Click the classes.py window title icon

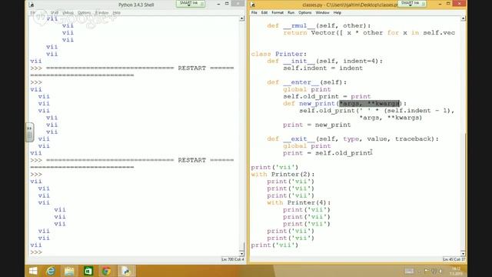[x=253, y=5]
